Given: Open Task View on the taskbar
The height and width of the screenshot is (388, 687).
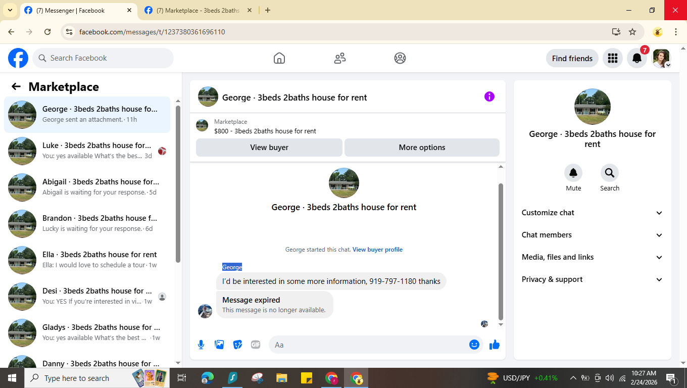Looking at the screenshot, I should 182,378.
